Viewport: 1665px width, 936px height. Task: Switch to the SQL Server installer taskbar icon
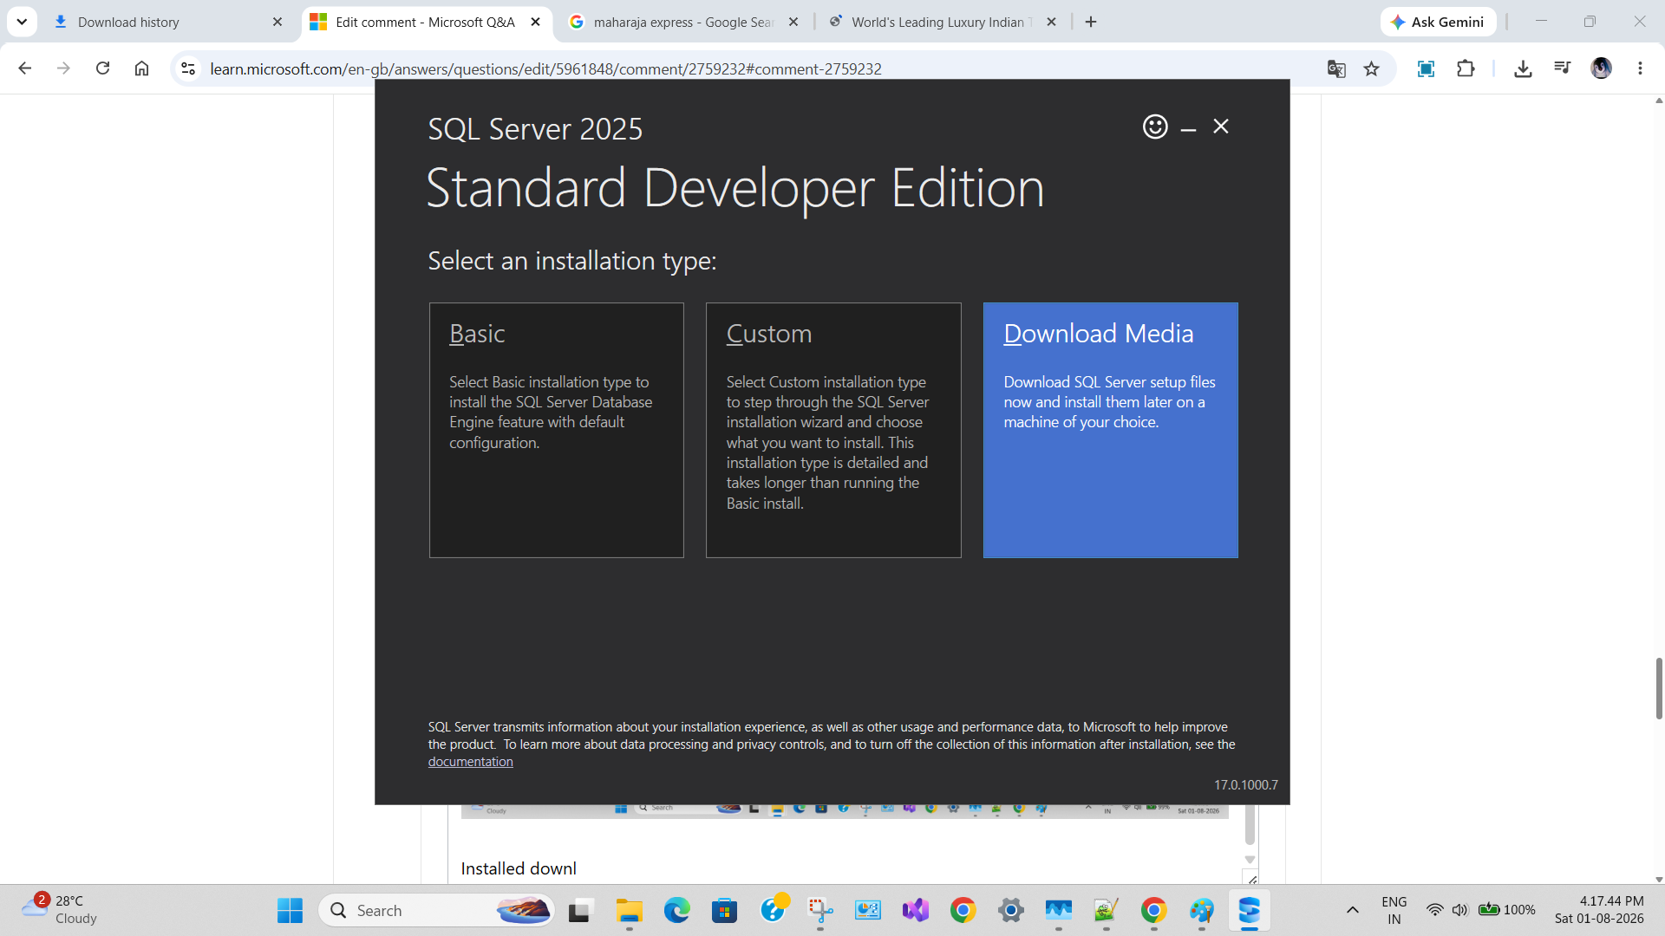pos(1249,910)
